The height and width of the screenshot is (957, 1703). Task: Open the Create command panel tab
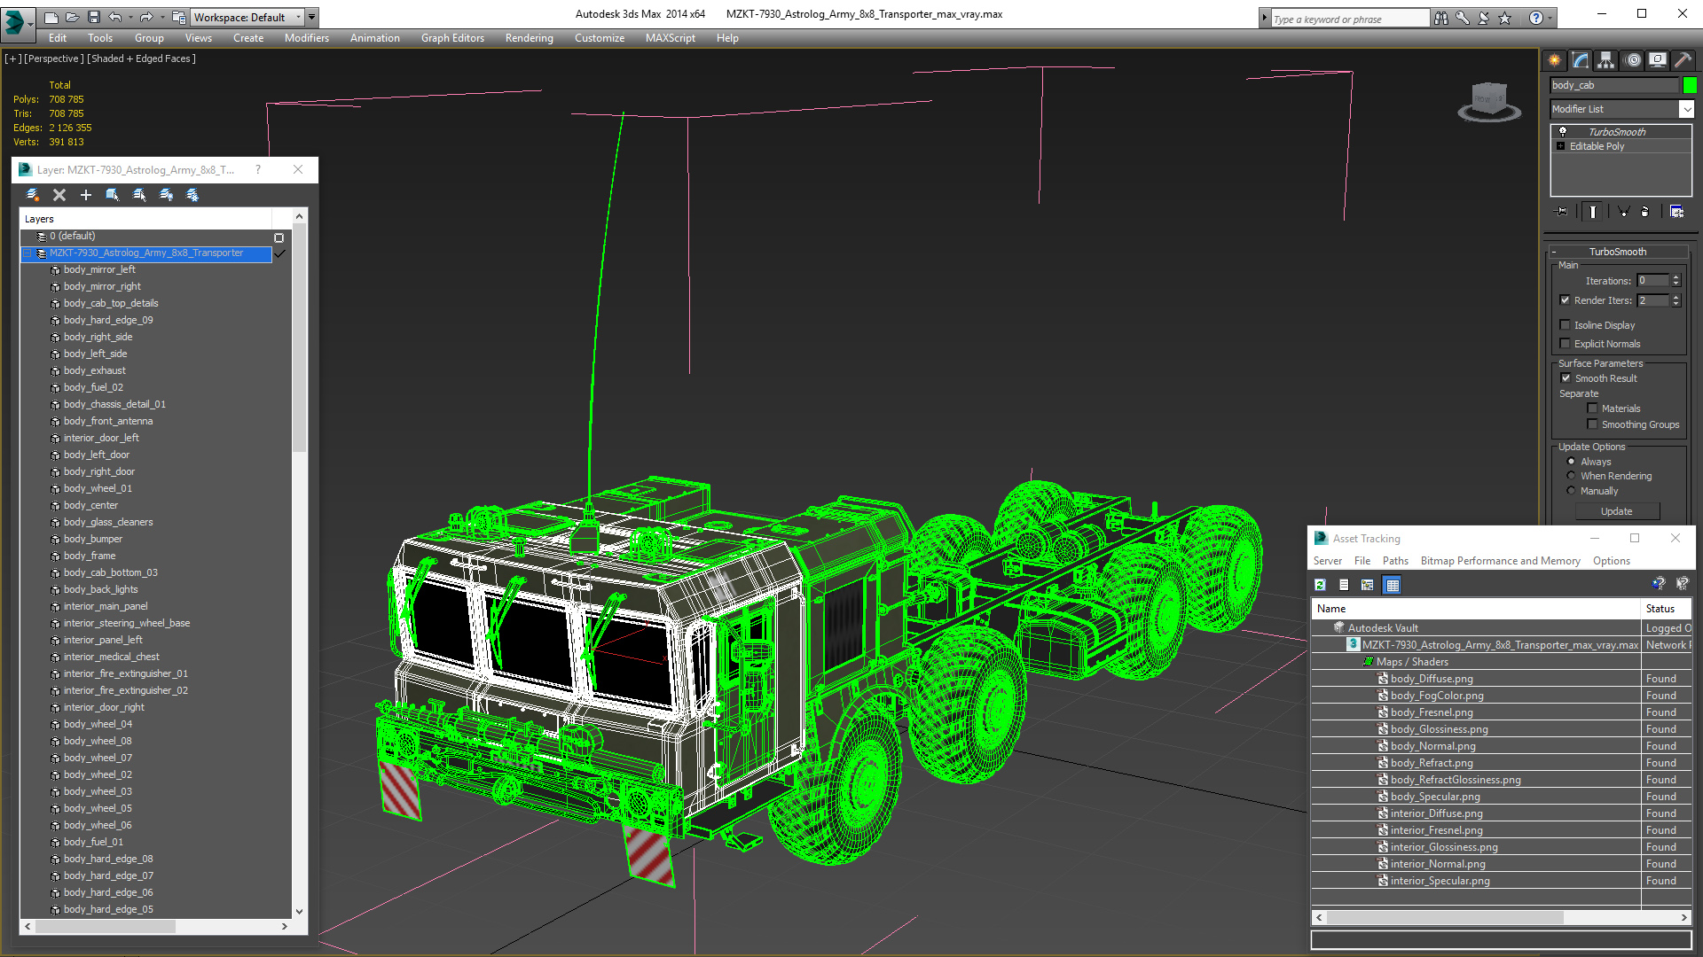pyautogui.click(x=1555, y=60)
